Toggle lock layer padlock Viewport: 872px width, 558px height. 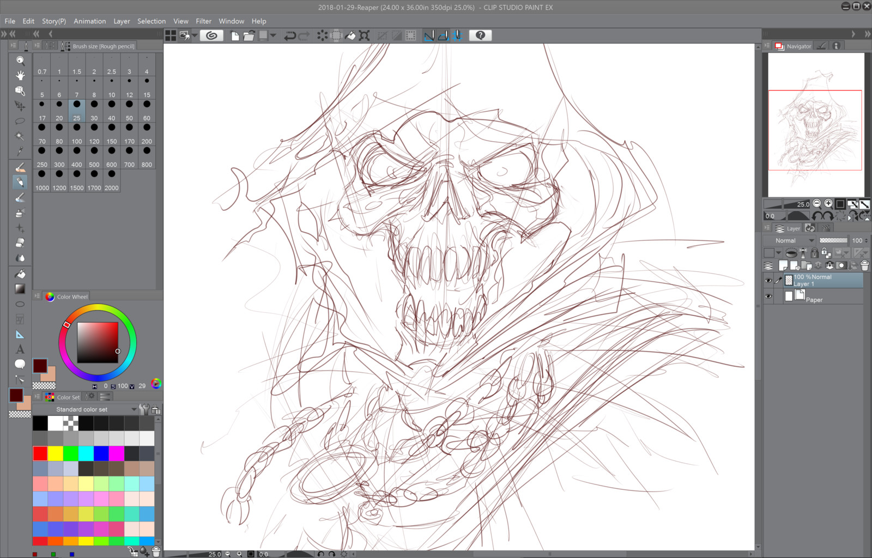[x=814, y=253]
